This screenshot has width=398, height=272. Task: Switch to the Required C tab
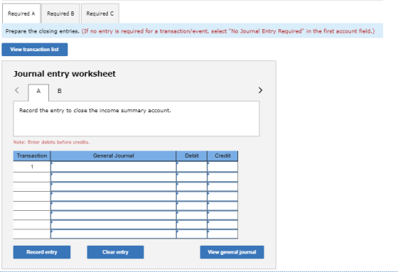(100, 13)
